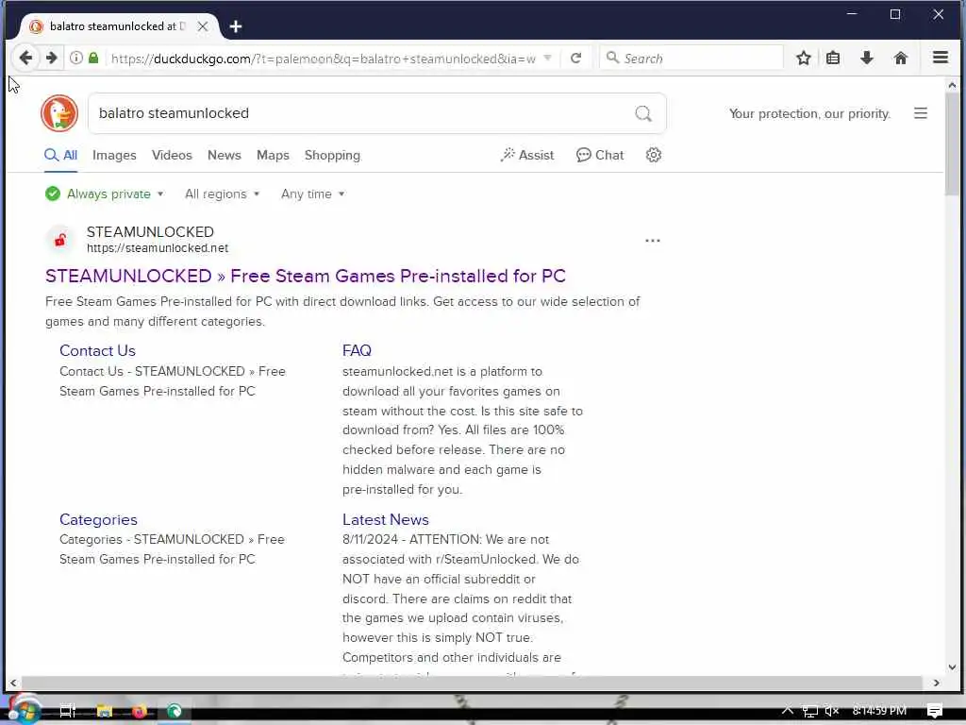
Task: Click 'Your protection, our priority.' text
Action: [810, 113]
